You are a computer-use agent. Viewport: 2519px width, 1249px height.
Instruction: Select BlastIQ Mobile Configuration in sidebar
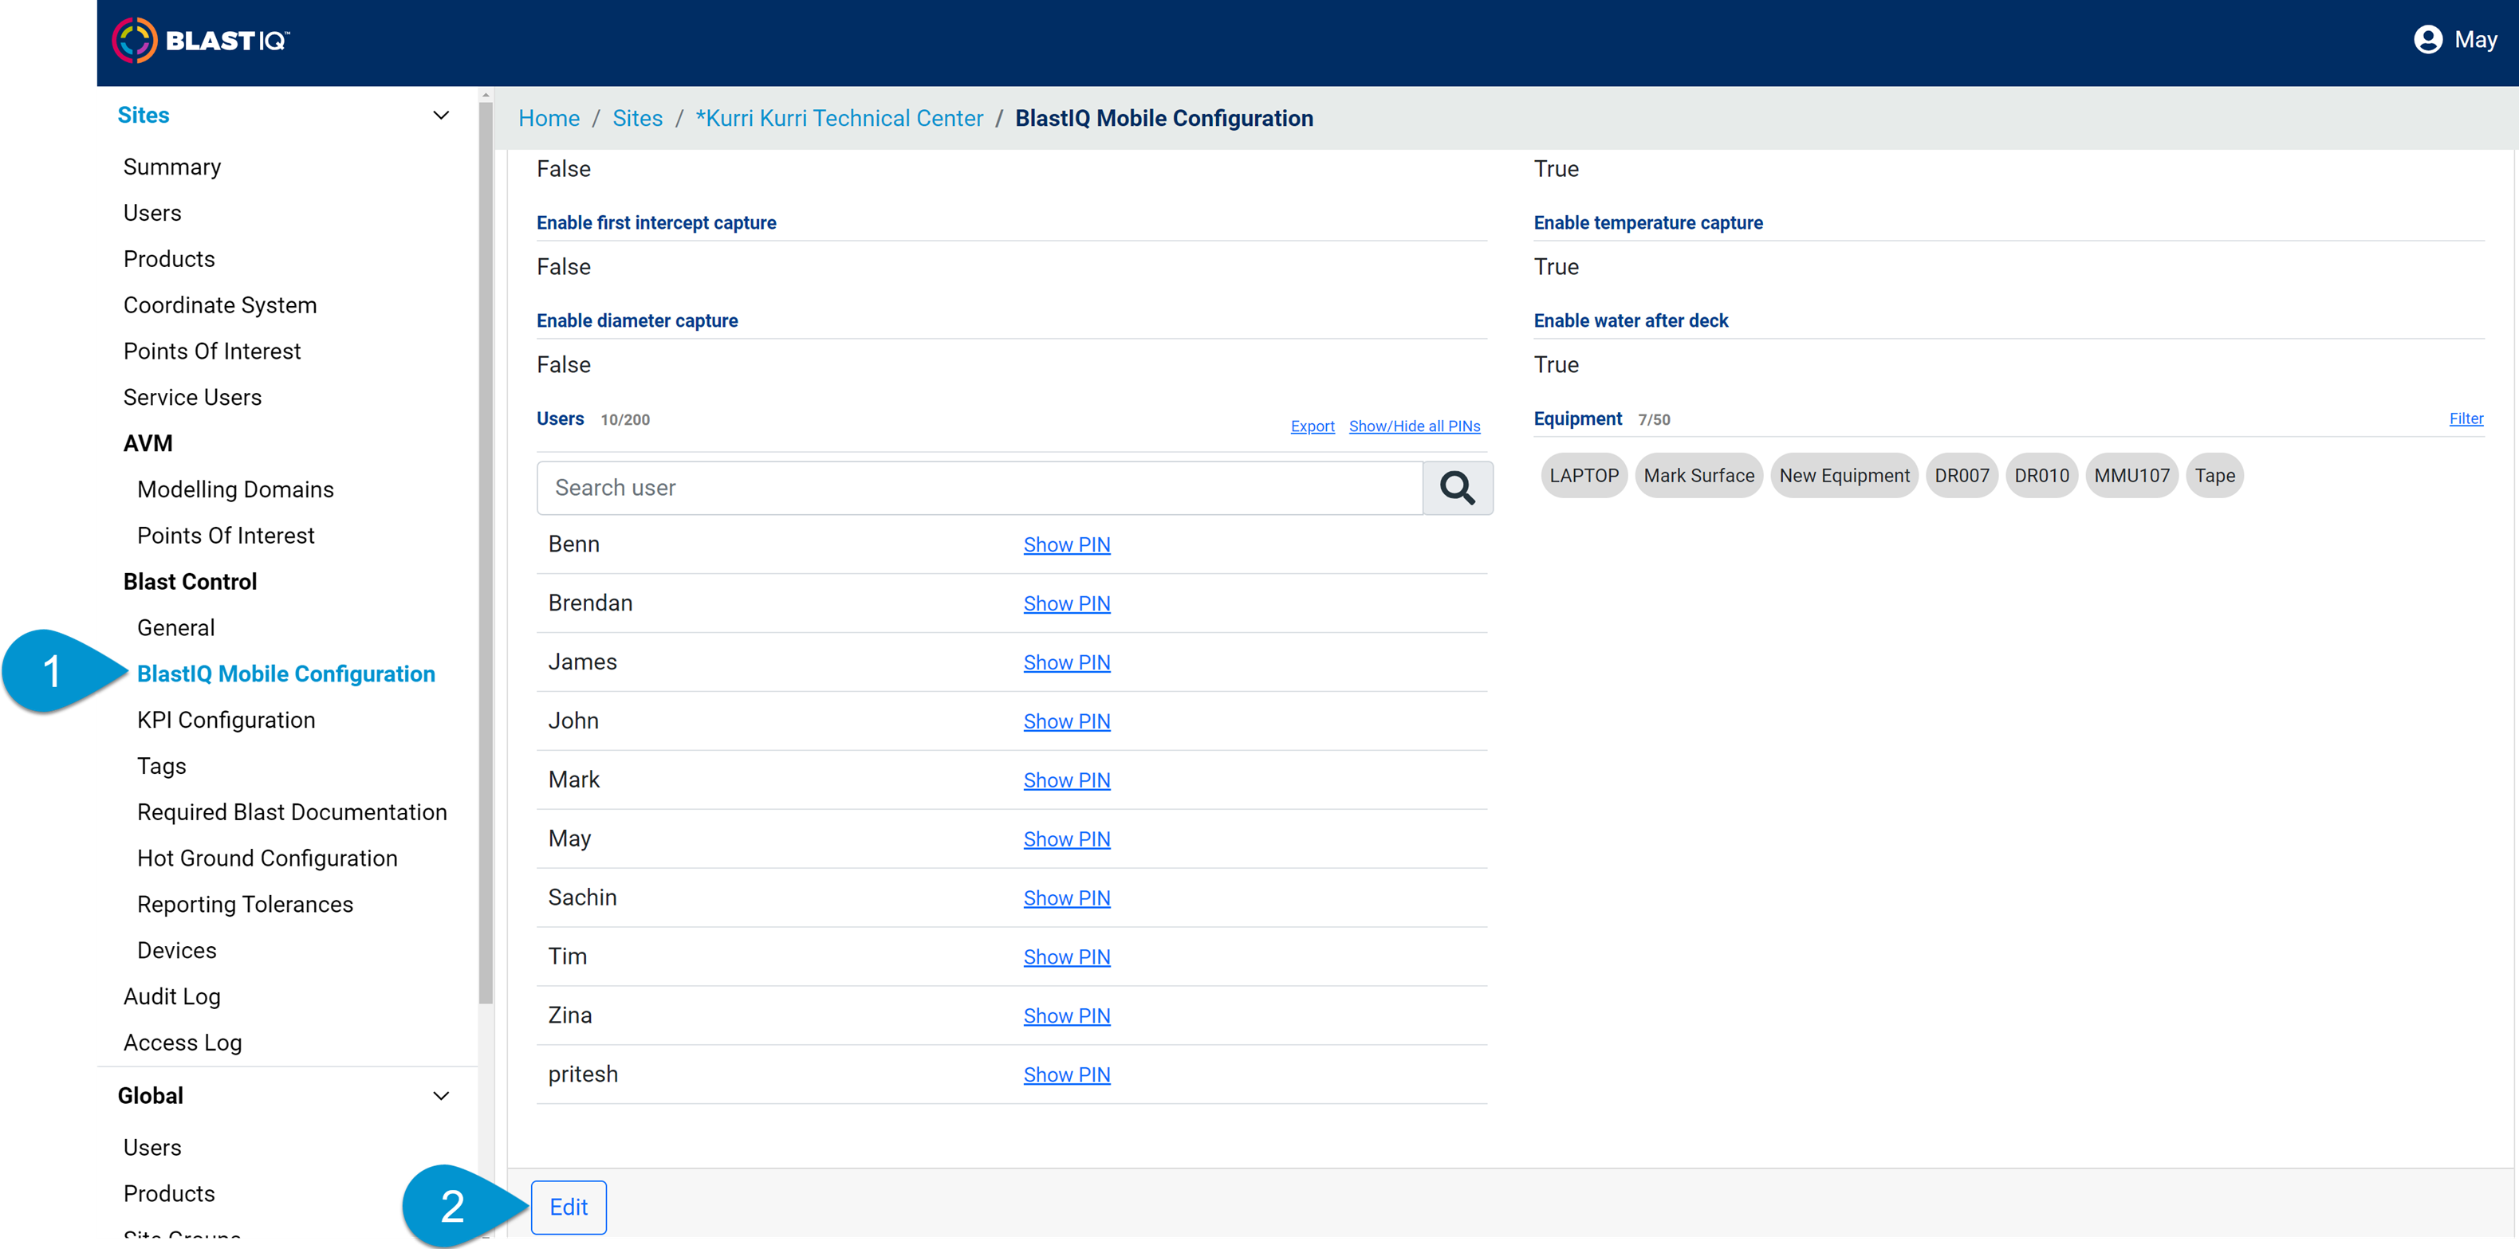coord(286,674)
